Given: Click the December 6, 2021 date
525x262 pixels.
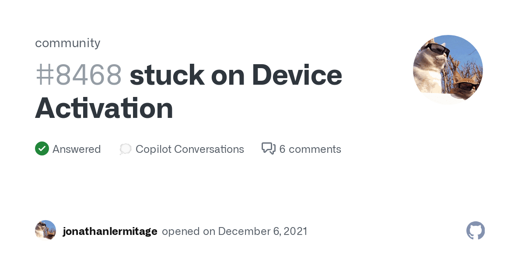Looking at the screenshot, I should pos(262,231).
